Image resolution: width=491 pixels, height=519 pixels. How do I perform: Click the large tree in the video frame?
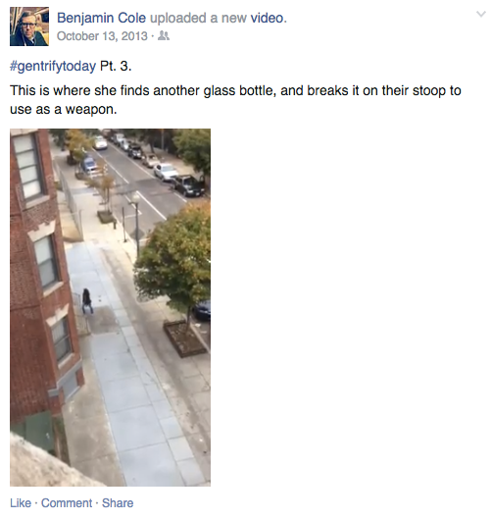click(174, 259)
